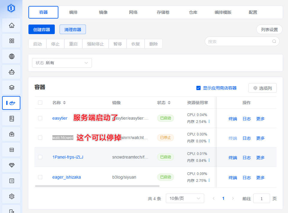Viewport: 288px width, 213px height.
Task: Open the panel settings gear icon
Action: coord(11,196)
